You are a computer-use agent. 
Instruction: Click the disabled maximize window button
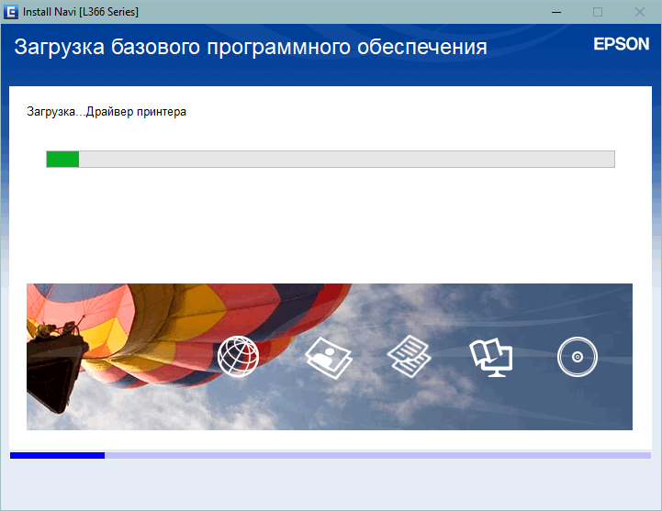coord(598,12)
